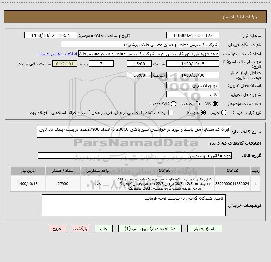Click row number 1 cell
Screen dimensions: 271x262
[256, 184]
